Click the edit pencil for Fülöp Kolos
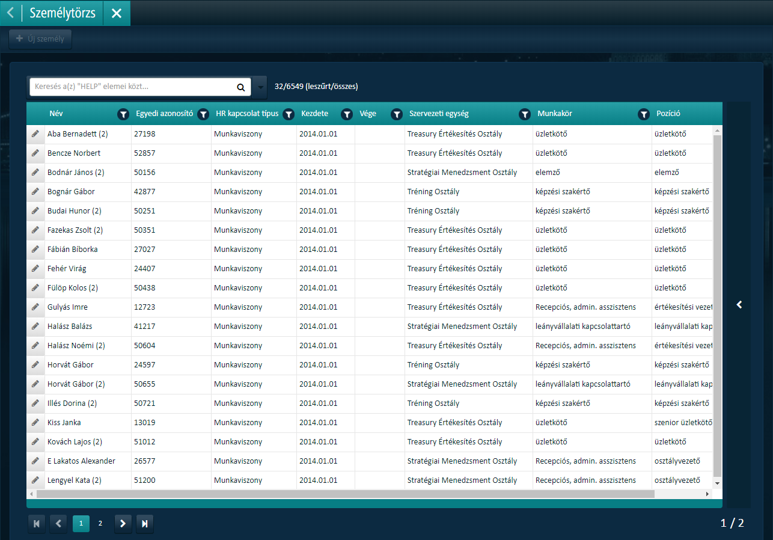Screen dimensions: 773x540 [x=35, y=287]
